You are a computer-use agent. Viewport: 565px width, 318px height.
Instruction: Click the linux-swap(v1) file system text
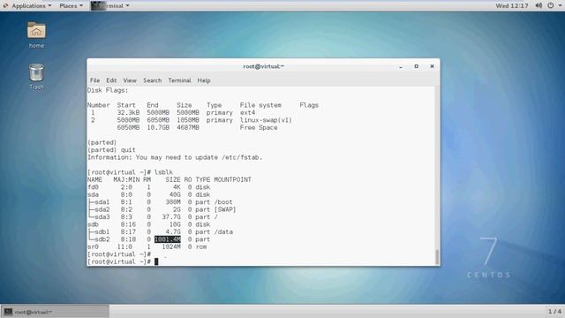[266, 120]
